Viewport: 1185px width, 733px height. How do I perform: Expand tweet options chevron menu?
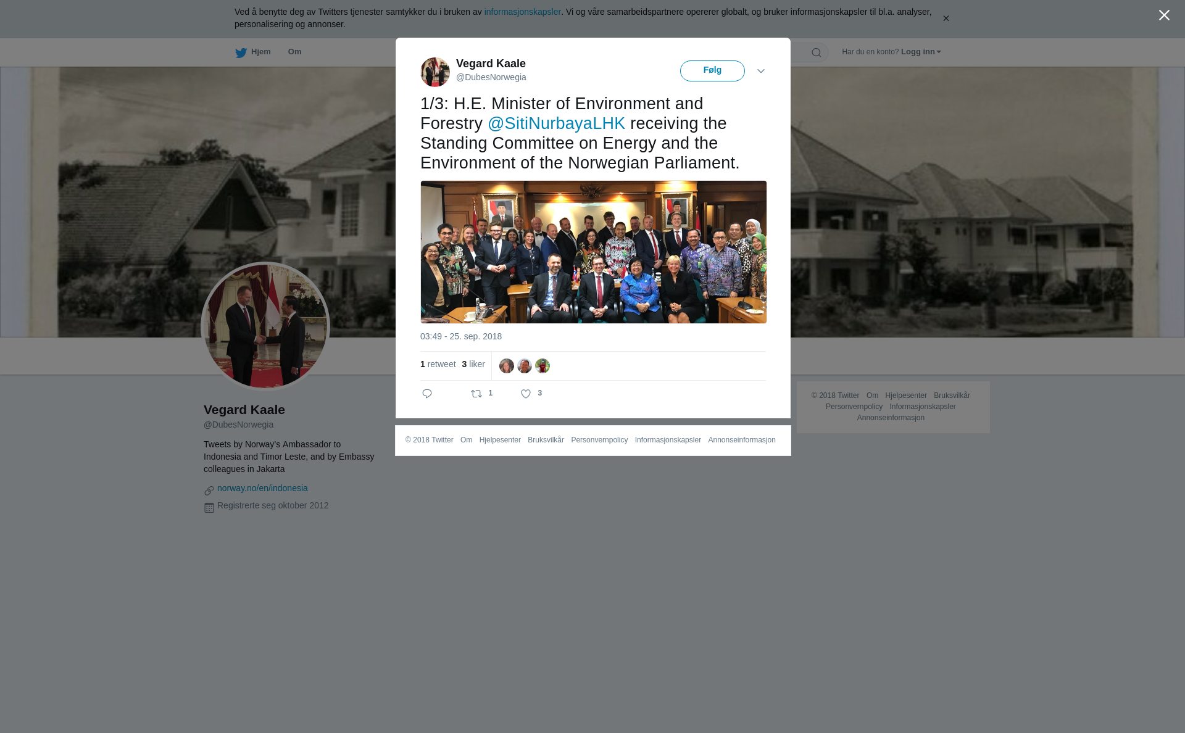761,71
